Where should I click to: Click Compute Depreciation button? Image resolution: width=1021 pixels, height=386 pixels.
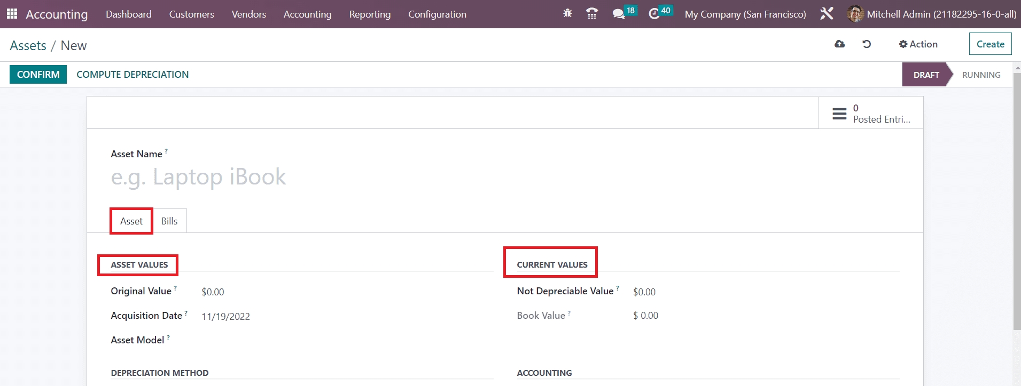133,75
